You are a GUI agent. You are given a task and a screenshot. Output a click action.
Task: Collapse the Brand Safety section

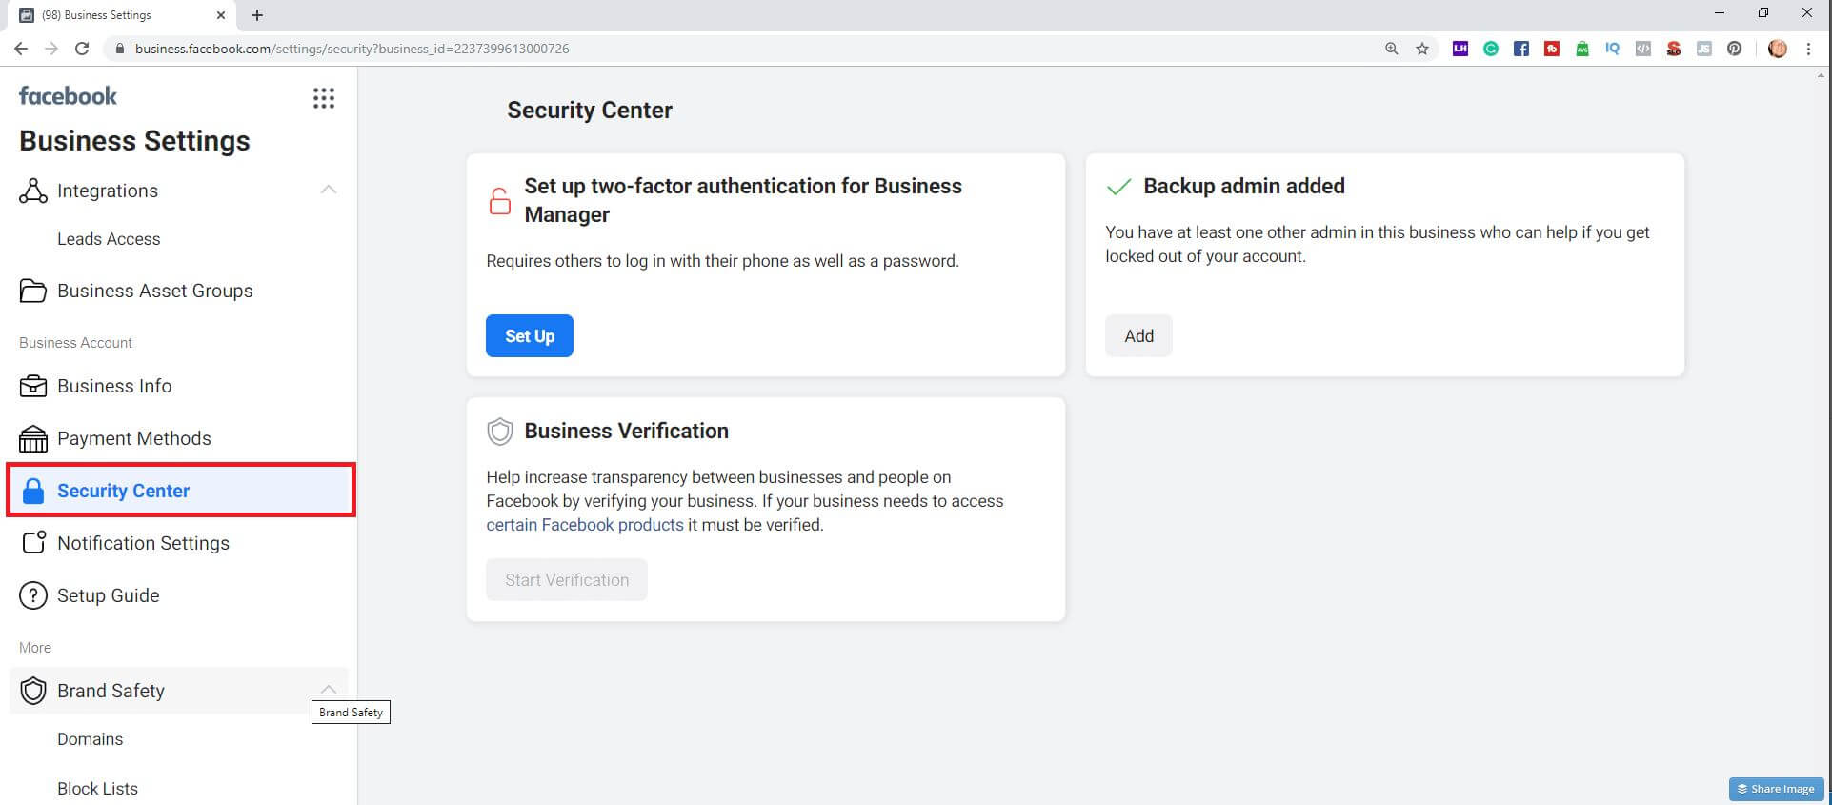click(x=329, y=690)
